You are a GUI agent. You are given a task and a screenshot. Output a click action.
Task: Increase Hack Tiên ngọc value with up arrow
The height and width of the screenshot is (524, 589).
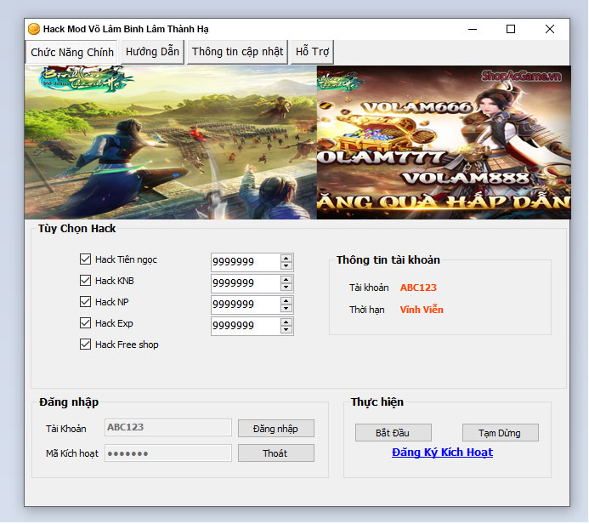point(286,259)
